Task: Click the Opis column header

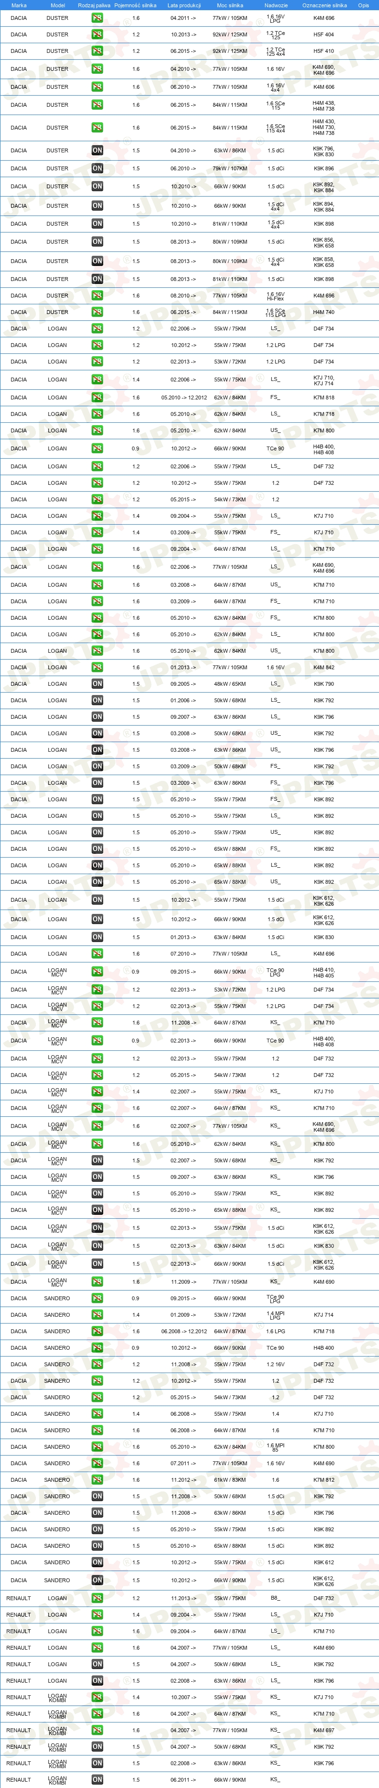Action: point(363,5)
